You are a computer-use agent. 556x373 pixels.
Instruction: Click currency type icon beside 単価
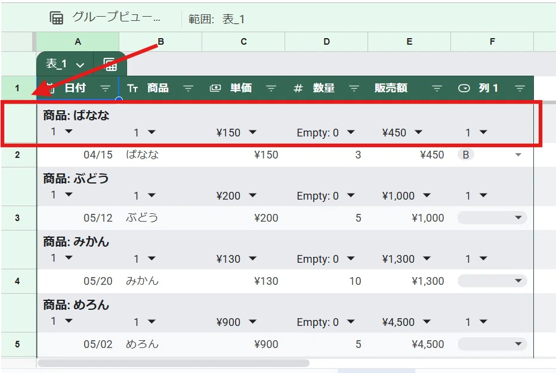pos(215,88)
